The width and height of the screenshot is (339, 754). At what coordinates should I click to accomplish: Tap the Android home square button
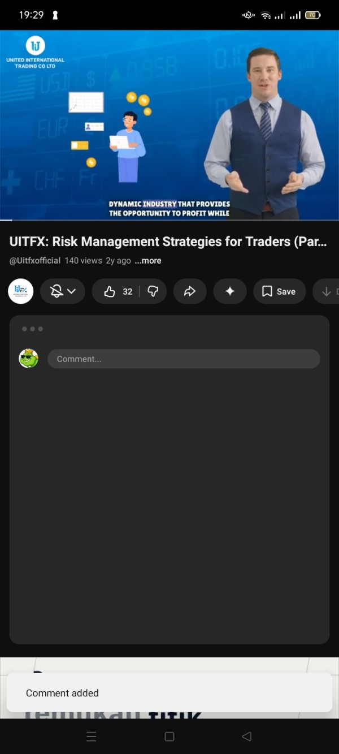click(x=169, y=736)
